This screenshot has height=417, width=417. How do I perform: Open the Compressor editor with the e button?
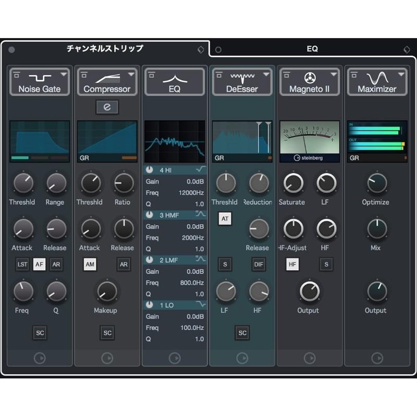click(x=107, y=106)
